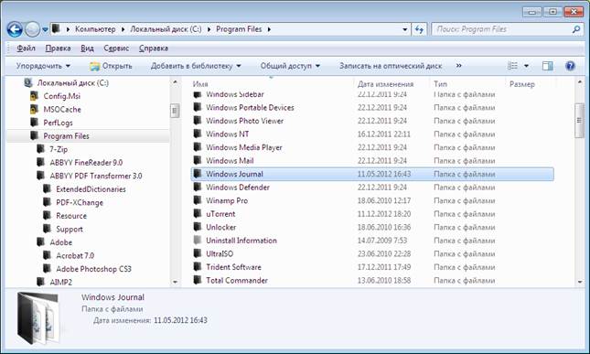This screenshot has height=354, width=590.
Task: Select Resource folder in tree
Action: [x=71, y=216]
